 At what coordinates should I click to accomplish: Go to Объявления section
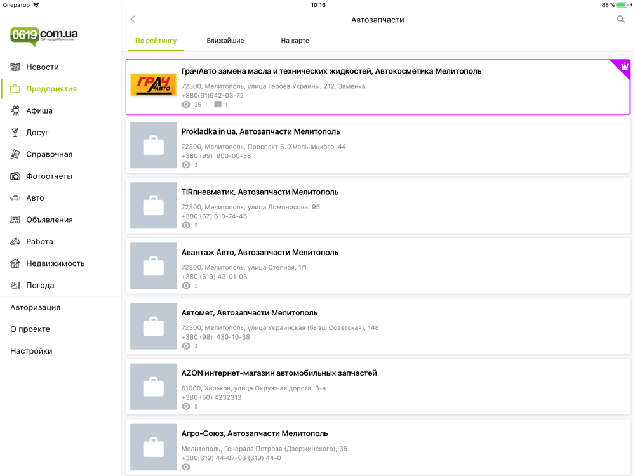pos(50,220)
